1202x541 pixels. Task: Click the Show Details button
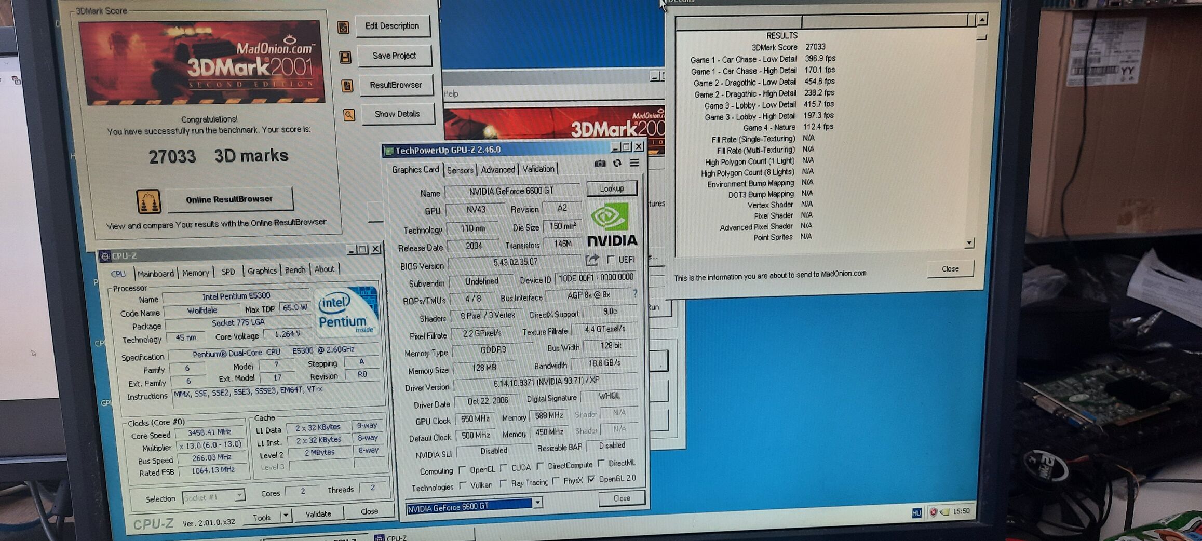pyautogui.click(x=398, y=114)
